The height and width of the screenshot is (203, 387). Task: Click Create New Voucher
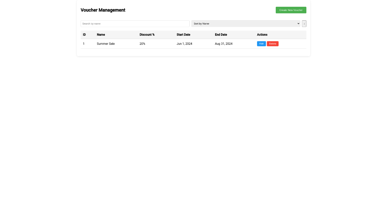click(x=291, y=10)
